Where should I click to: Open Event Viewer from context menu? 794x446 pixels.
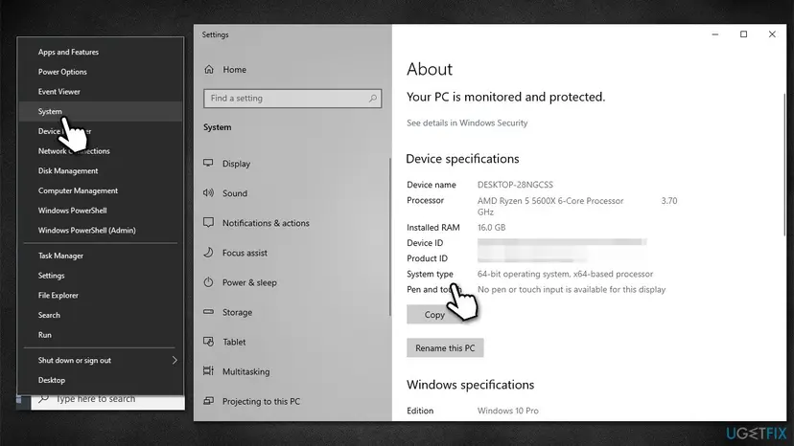58,92
